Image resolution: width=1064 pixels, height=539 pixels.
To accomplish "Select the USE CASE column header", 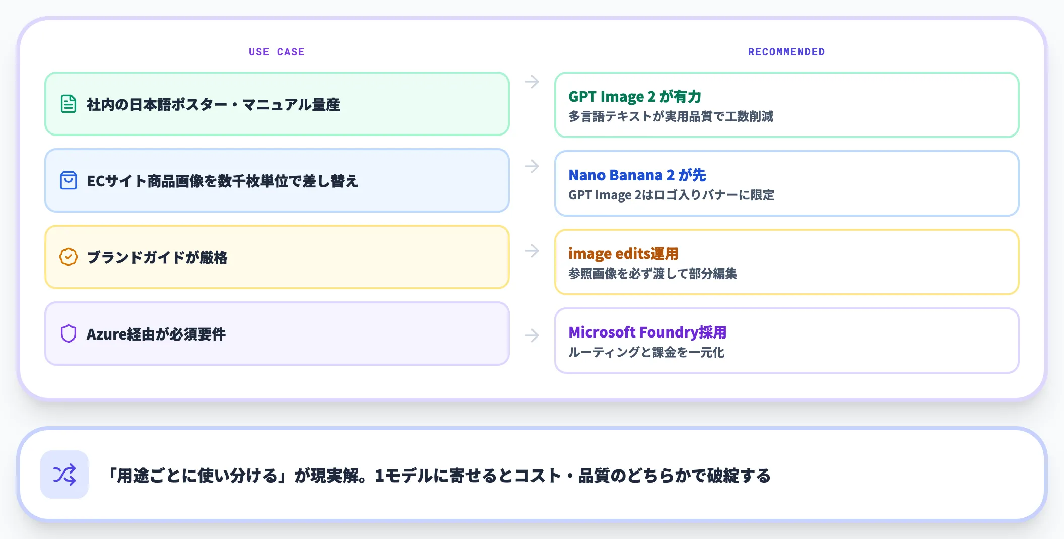I will 276,51.
